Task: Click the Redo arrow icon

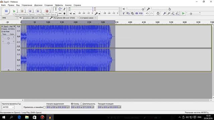Action: coord(151,13)
